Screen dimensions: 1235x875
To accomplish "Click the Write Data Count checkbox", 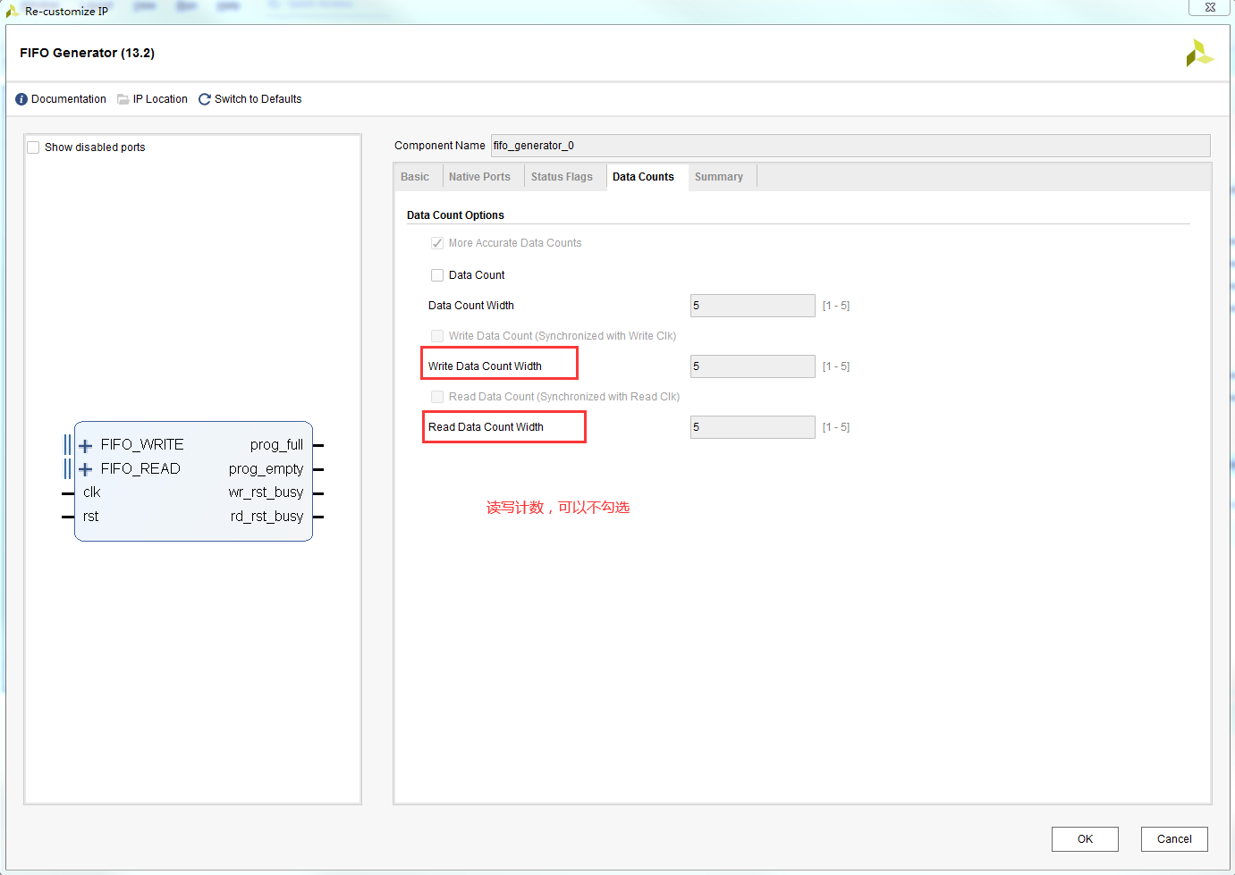I will coord(437,335).
